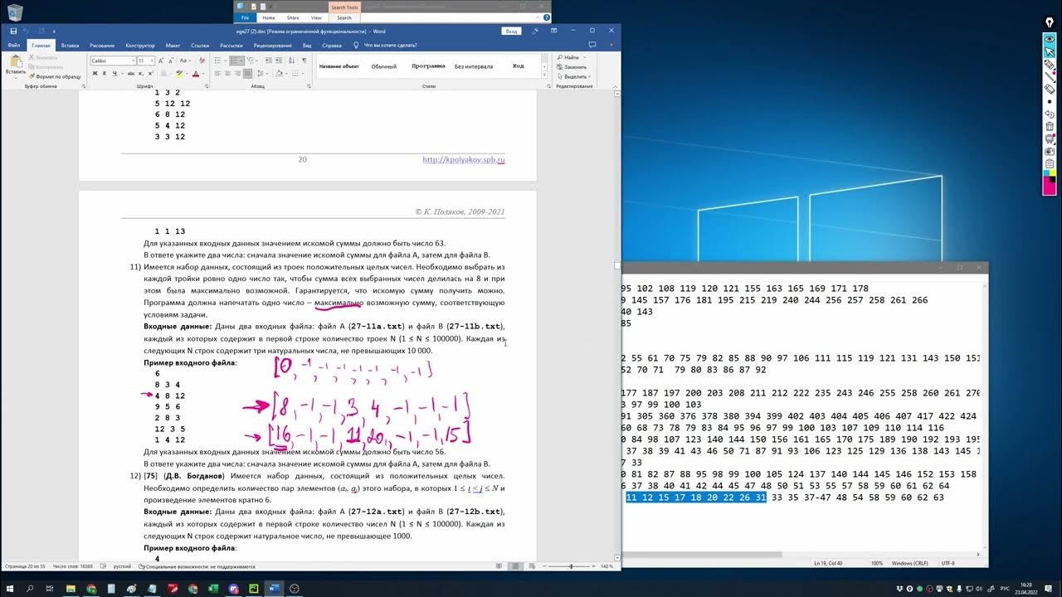This screenshot has width=1062, height=597.
Task: Click the zoom slider in Word's status bar
Action: [571, 566]
